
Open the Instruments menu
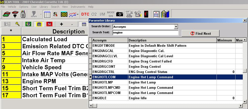(x=78, y=7)
